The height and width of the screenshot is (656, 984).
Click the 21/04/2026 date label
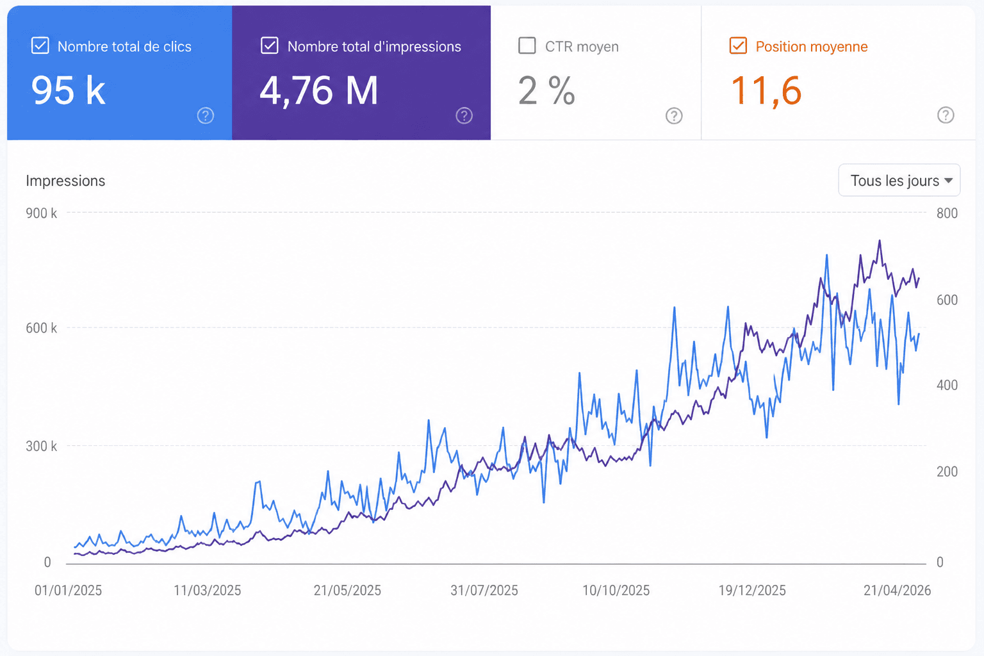click(897, 591)
